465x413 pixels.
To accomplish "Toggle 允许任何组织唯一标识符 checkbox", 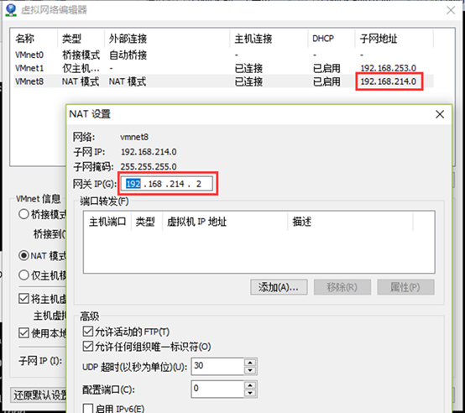I will (x=88, y=346).
